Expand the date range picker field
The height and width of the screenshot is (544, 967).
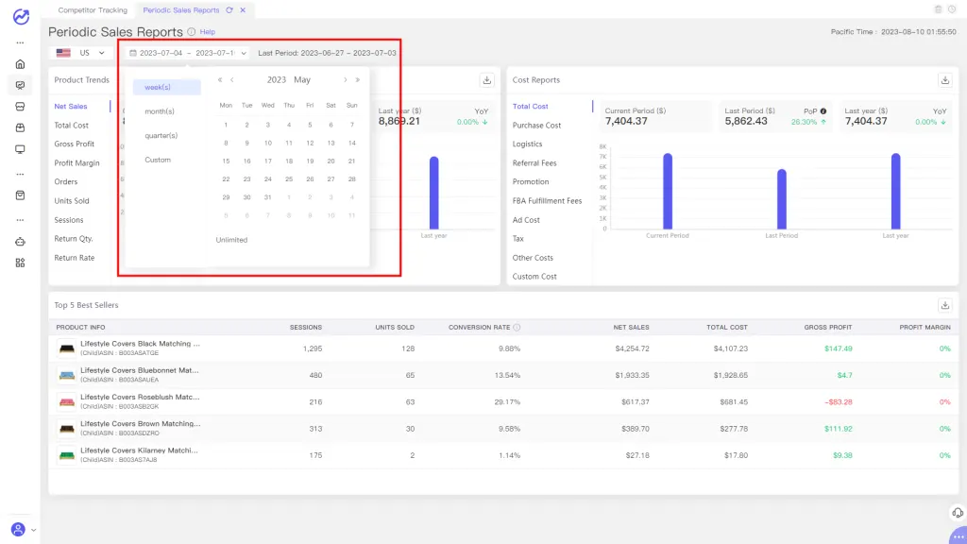tap(187, 53)
